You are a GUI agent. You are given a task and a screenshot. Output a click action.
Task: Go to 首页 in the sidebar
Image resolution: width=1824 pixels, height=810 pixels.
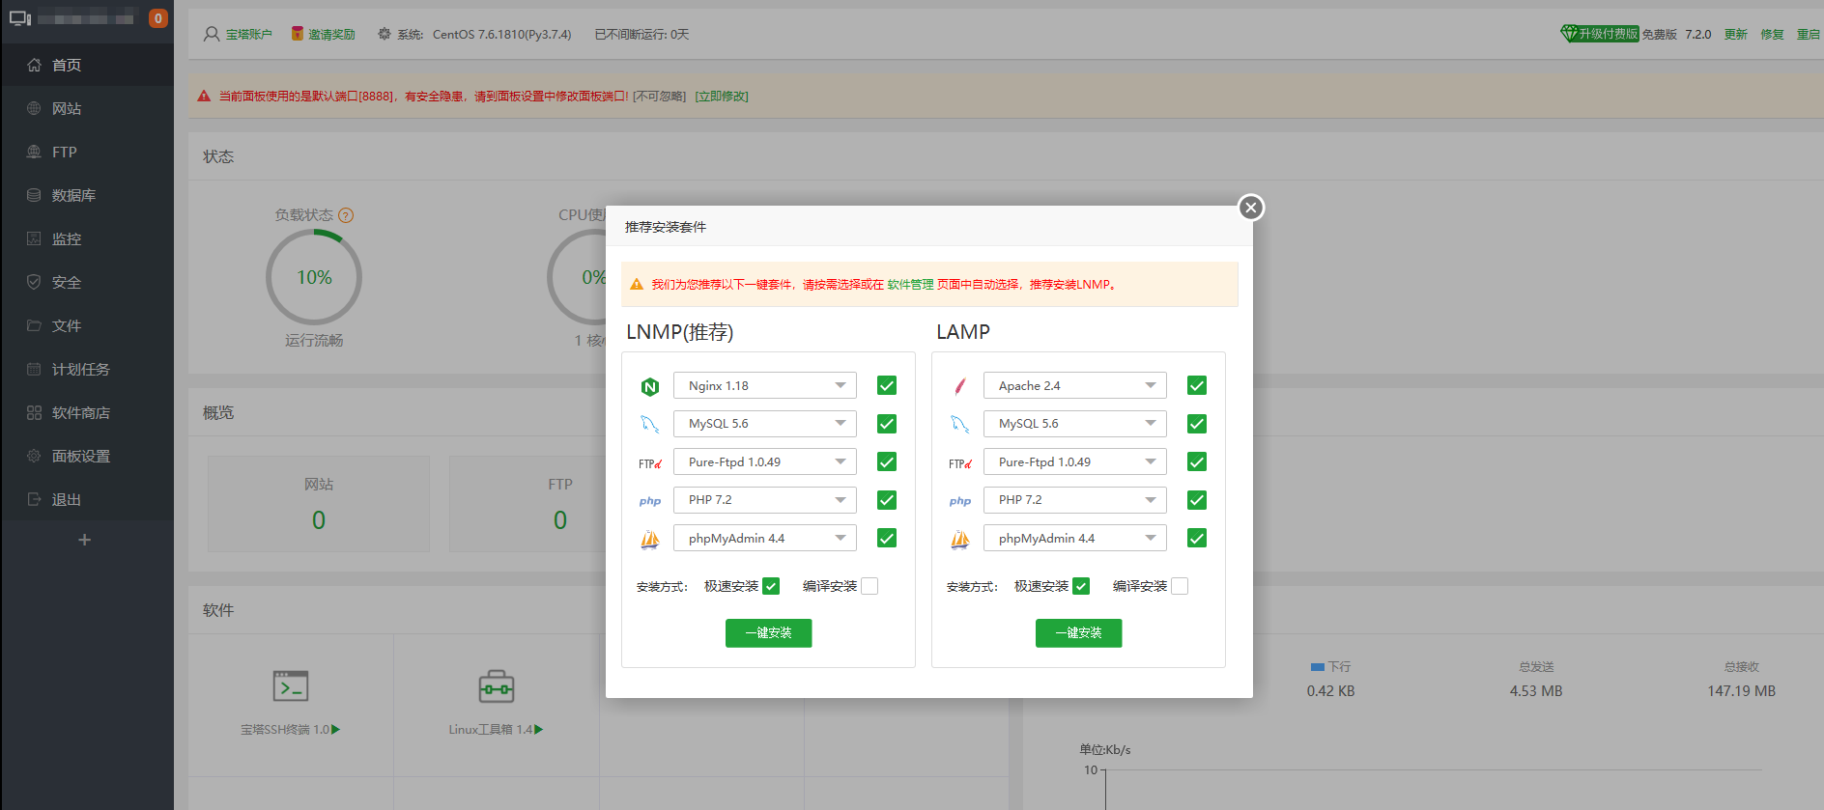click(x=87, y=65)
